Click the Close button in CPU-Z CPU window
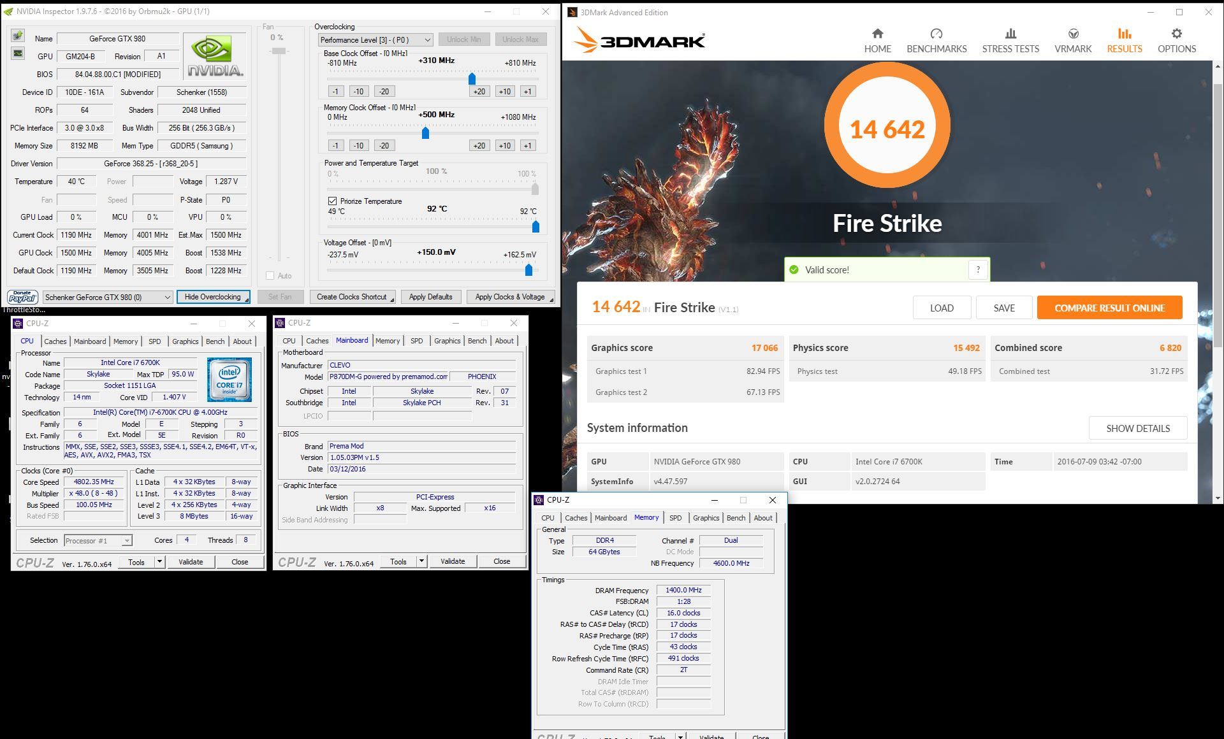 pyautogui.click(x=240, y=562)
